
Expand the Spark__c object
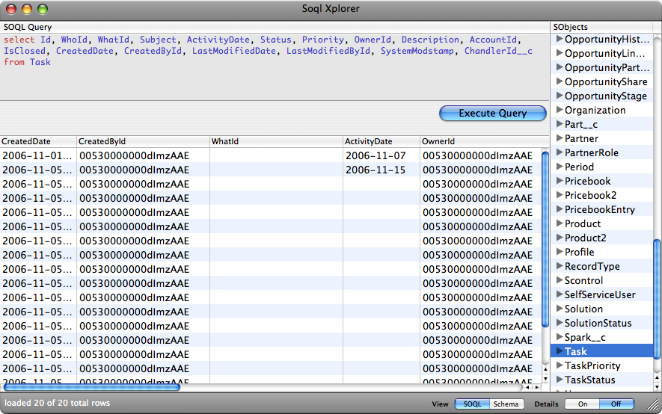coord(560,336)
